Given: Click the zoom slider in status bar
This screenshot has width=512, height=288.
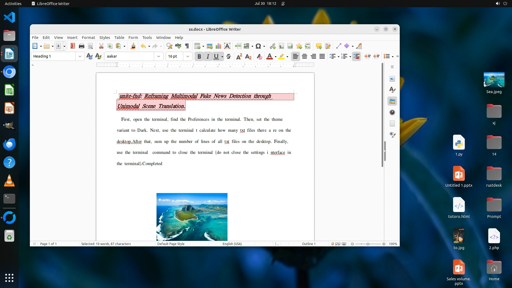Looking at the screenshot, I should [x=368, y=244].
